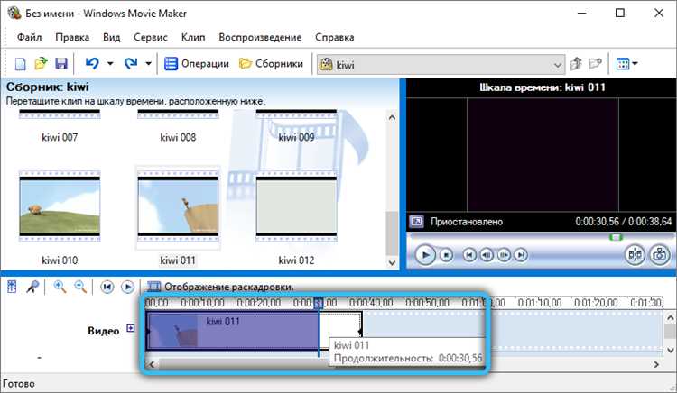
Task: Open the narrate timeline microphone tool
Action: click(32, 287)
